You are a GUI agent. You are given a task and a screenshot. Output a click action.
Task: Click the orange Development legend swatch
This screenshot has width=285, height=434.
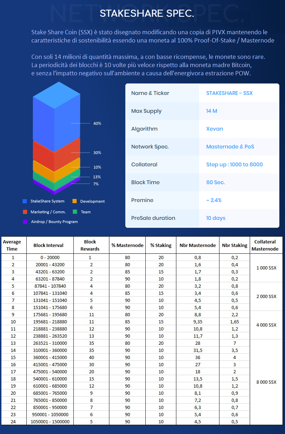tap(74, 201)
